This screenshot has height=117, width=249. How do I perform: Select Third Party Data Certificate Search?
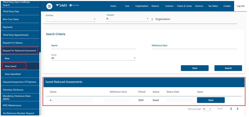click(20, 4)
